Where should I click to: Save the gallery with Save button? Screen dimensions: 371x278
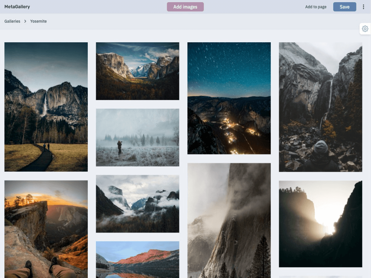344,7
